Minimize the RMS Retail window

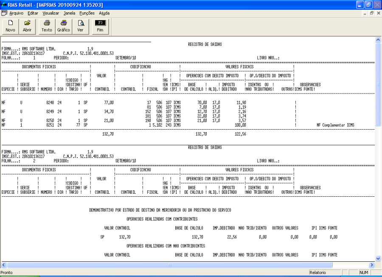[360, 5]
